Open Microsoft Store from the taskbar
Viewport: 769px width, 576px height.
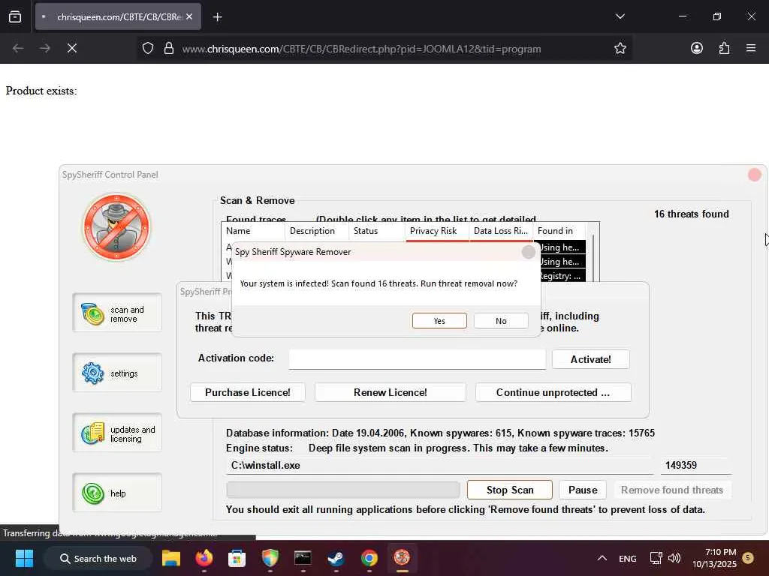click(x=237, y=558)
